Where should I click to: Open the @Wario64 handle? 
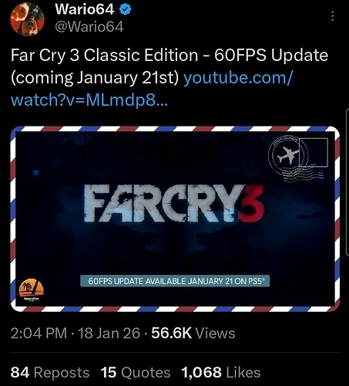pyautogui.click(x=89, y=26)
